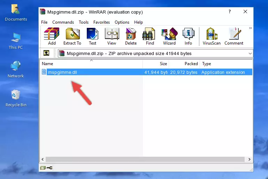Click the 20,972 bytes packed value
This screenshot has height=179, width=268.
pyautogui.click(x=184, y=72)
